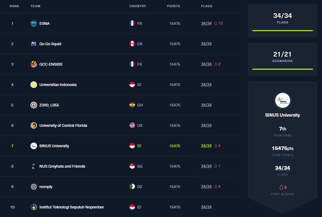Click the 15475 points value for Z3R0_L055
Image resolution: width=322 pixels, height=217 pixels.
(175, 105)
